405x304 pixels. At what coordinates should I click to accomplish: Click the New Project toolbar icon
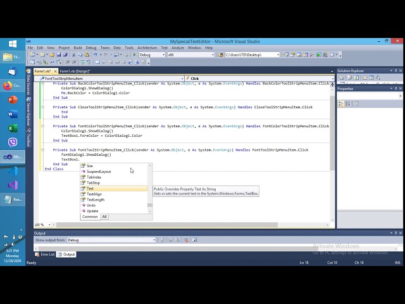pos(32,55)
